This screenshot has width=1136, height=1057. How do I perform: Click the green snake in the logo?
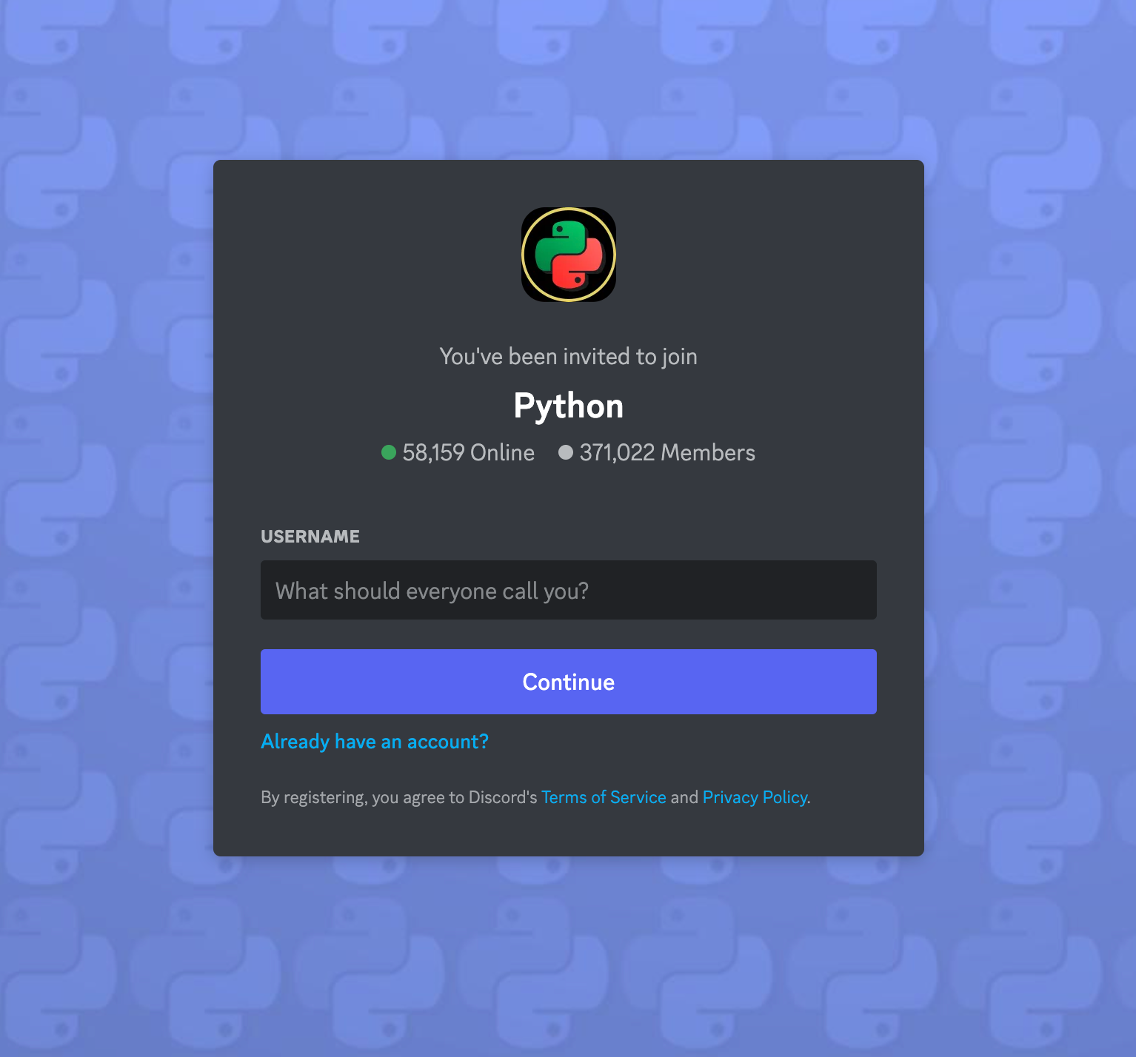click(559, 245)
